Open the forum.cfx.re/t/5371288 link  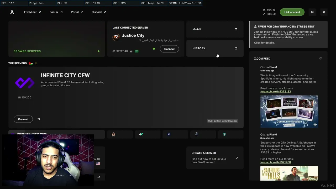tap(276, 162)
